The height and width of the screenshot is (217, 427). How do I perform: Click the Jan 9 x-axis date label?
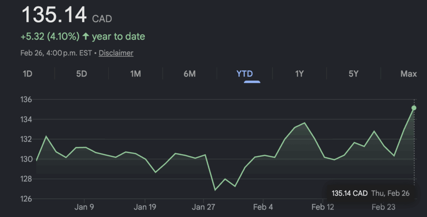(84, 207)
